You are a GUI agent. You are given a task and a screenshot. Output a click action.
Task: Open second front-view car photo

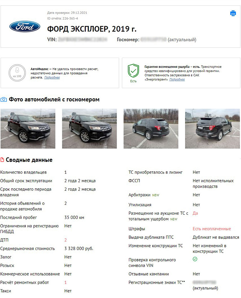[89, 128]
